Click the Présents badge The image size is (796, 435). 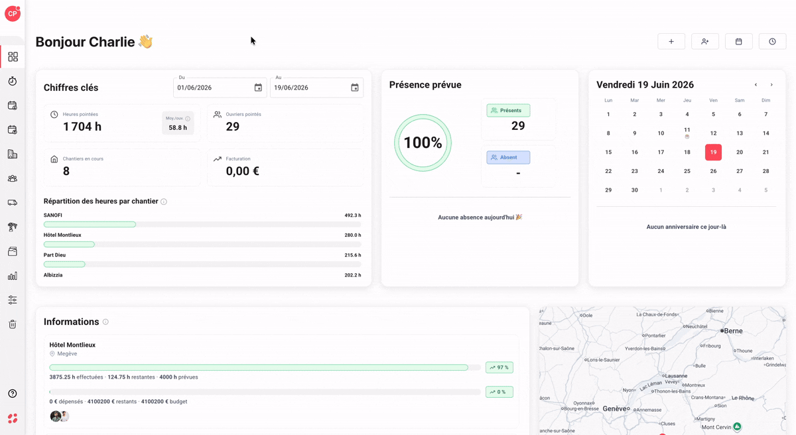[x=508, y=111]
